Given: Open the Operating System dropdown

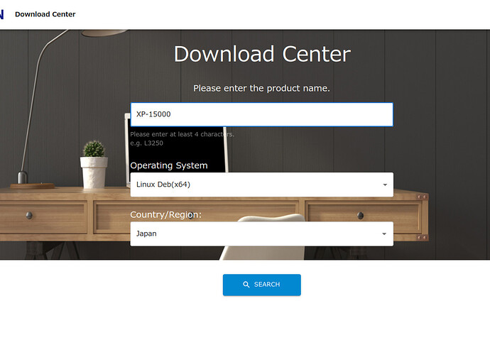Looking at the screenshot, I should click(261, 185).
